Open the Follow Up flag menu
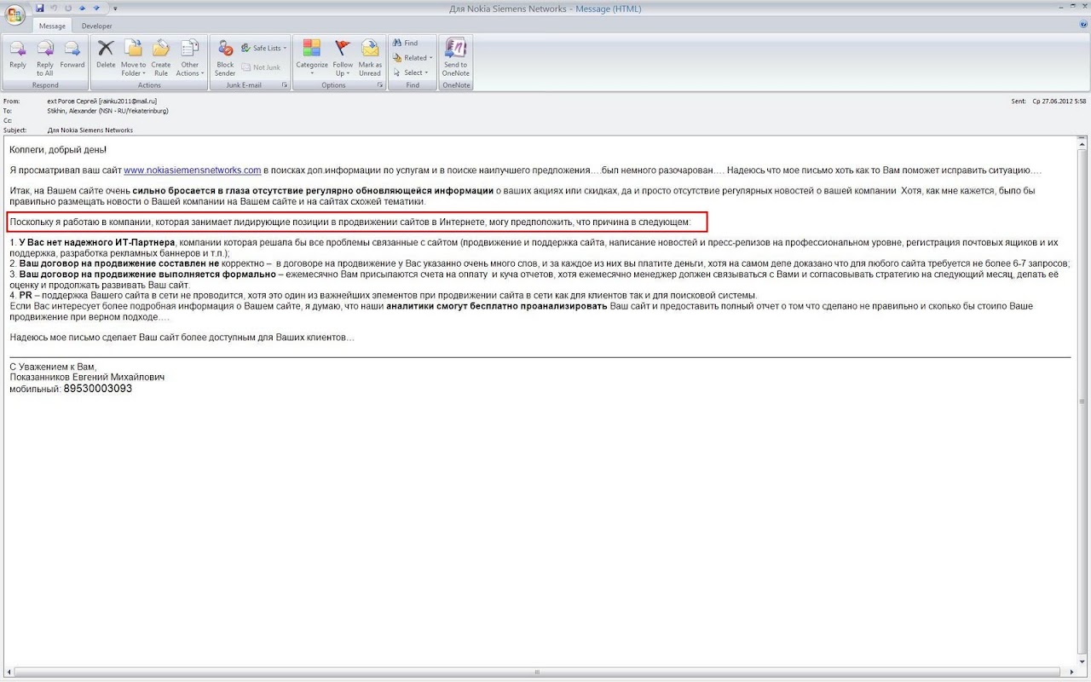This screenshot has height=682, width=1091. tap(343, 58)
